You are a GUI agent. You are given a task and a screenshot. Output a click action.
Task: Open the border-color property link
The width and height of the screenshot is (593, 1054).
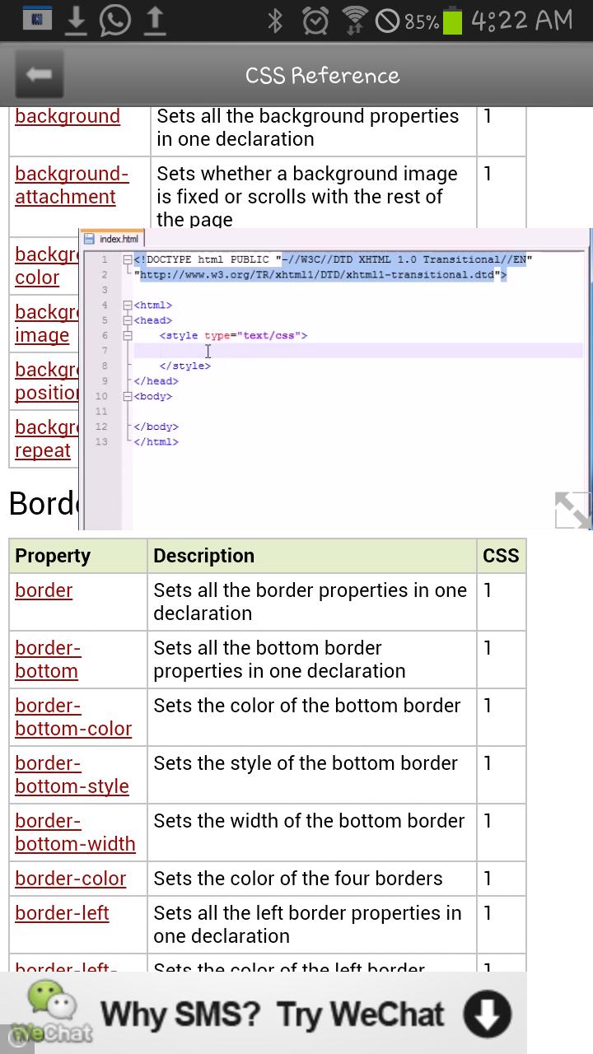coord(71,879)
